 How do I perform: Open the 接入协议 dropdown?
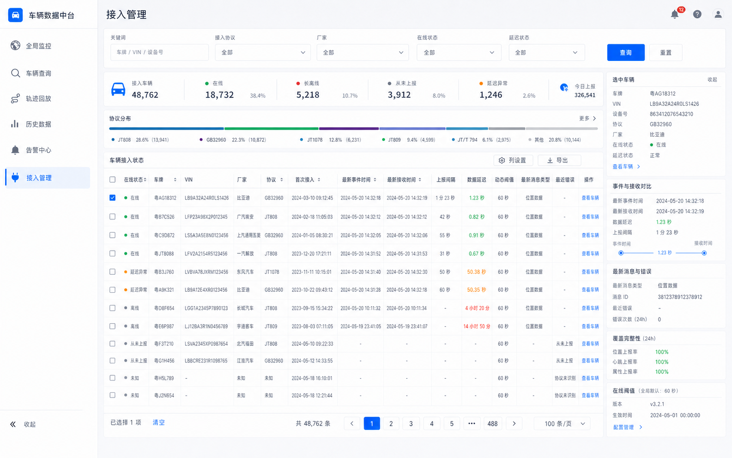(x=263, y=52)
